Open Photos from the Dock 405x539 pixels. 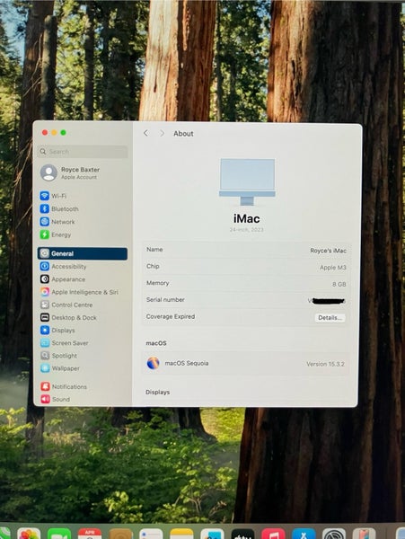(29, 534)
